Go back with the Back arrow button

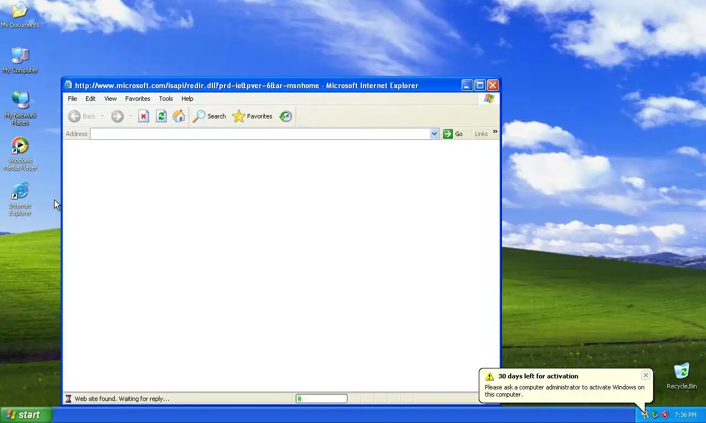click(x=82, y=116)
